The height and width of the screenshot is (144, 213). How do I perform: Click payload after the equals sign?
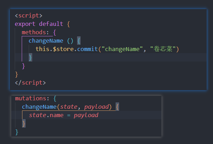(86, 115)
